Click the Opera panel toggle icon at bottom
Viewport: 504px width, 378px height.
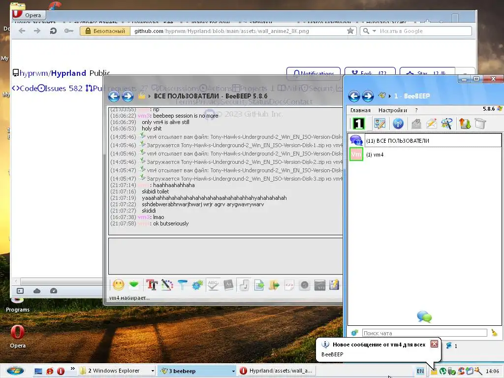tap(20, 290)
